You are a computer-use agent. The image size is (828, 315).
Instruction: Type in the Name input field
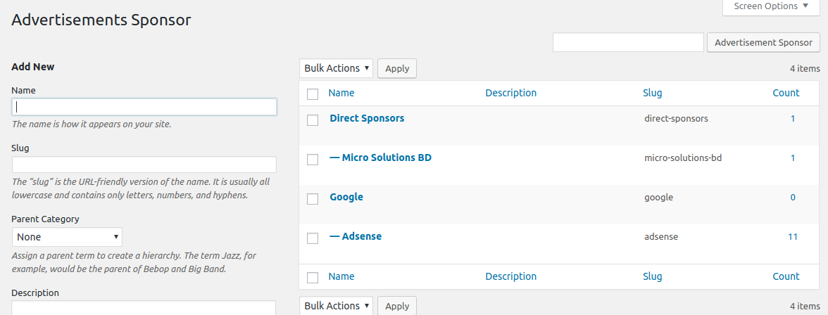144,107
